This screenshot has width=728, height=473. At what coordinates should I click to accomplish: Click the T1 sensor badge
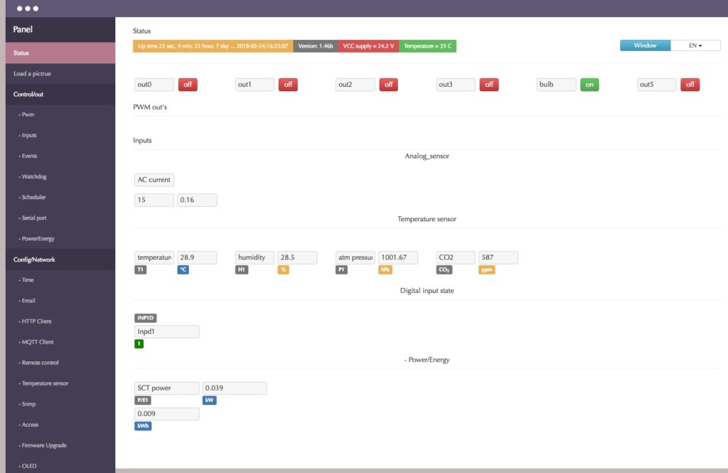click(140, 270)
